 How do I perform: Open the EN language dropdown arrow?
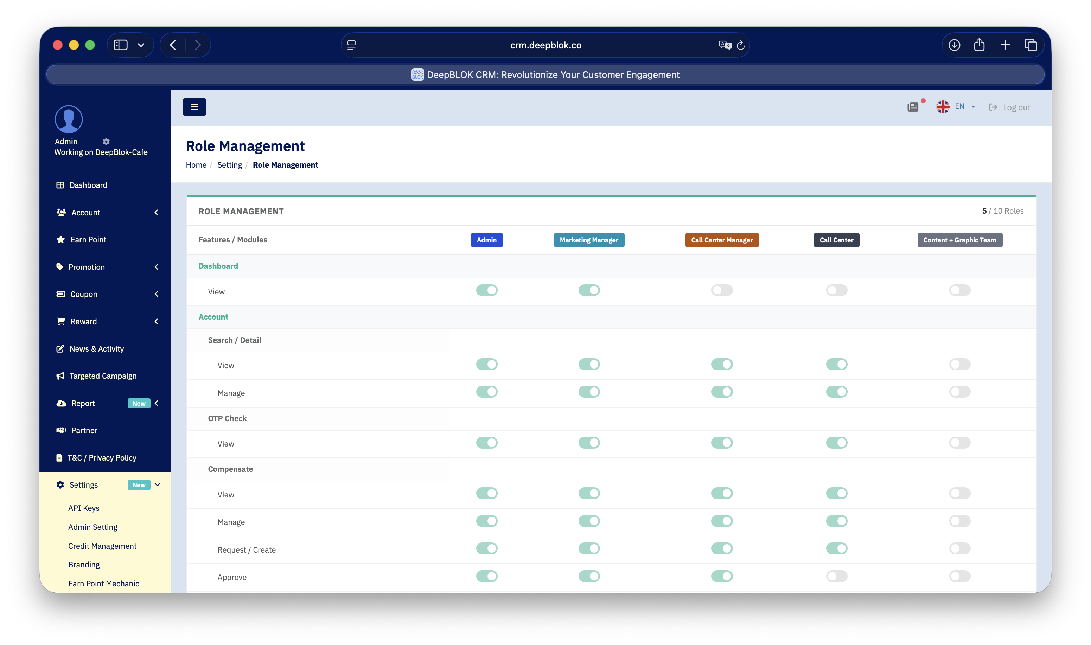(973, 107)
